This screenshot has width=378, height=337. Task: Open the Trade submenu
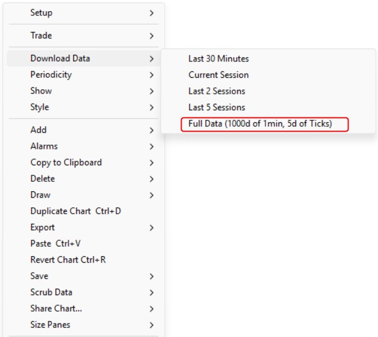coord(41,35)
